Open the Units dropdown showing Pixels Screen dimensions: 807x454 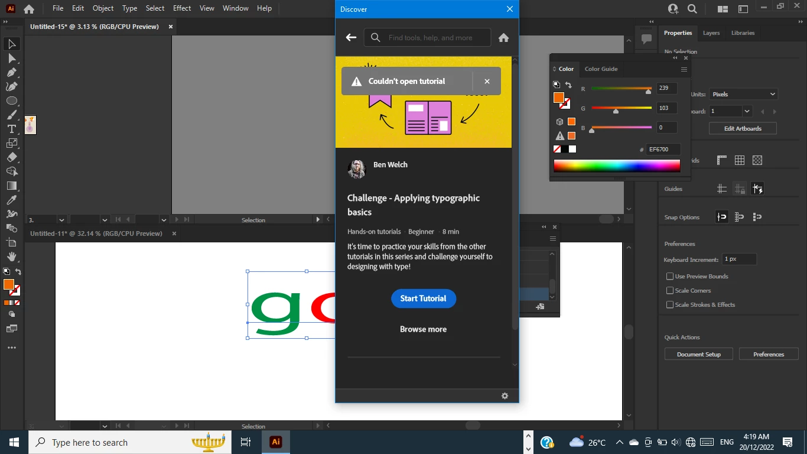click(743, 94)
